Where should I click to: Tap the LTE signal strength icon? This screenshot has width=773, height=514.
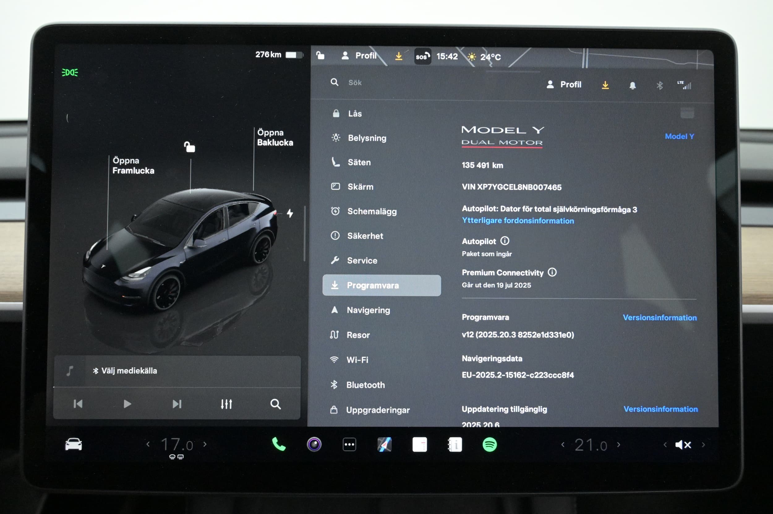coord(685,85)
